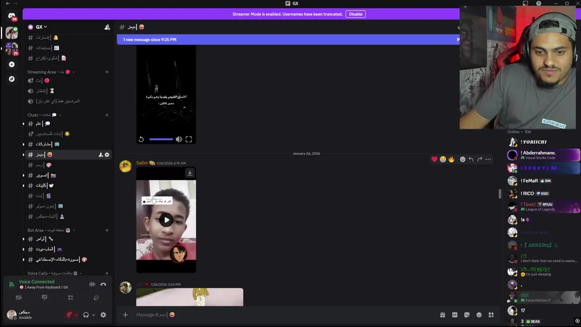The height and width of the screenshot is (327, 581).
Task: Download Salim's video attachment
Action: [190, 173]
